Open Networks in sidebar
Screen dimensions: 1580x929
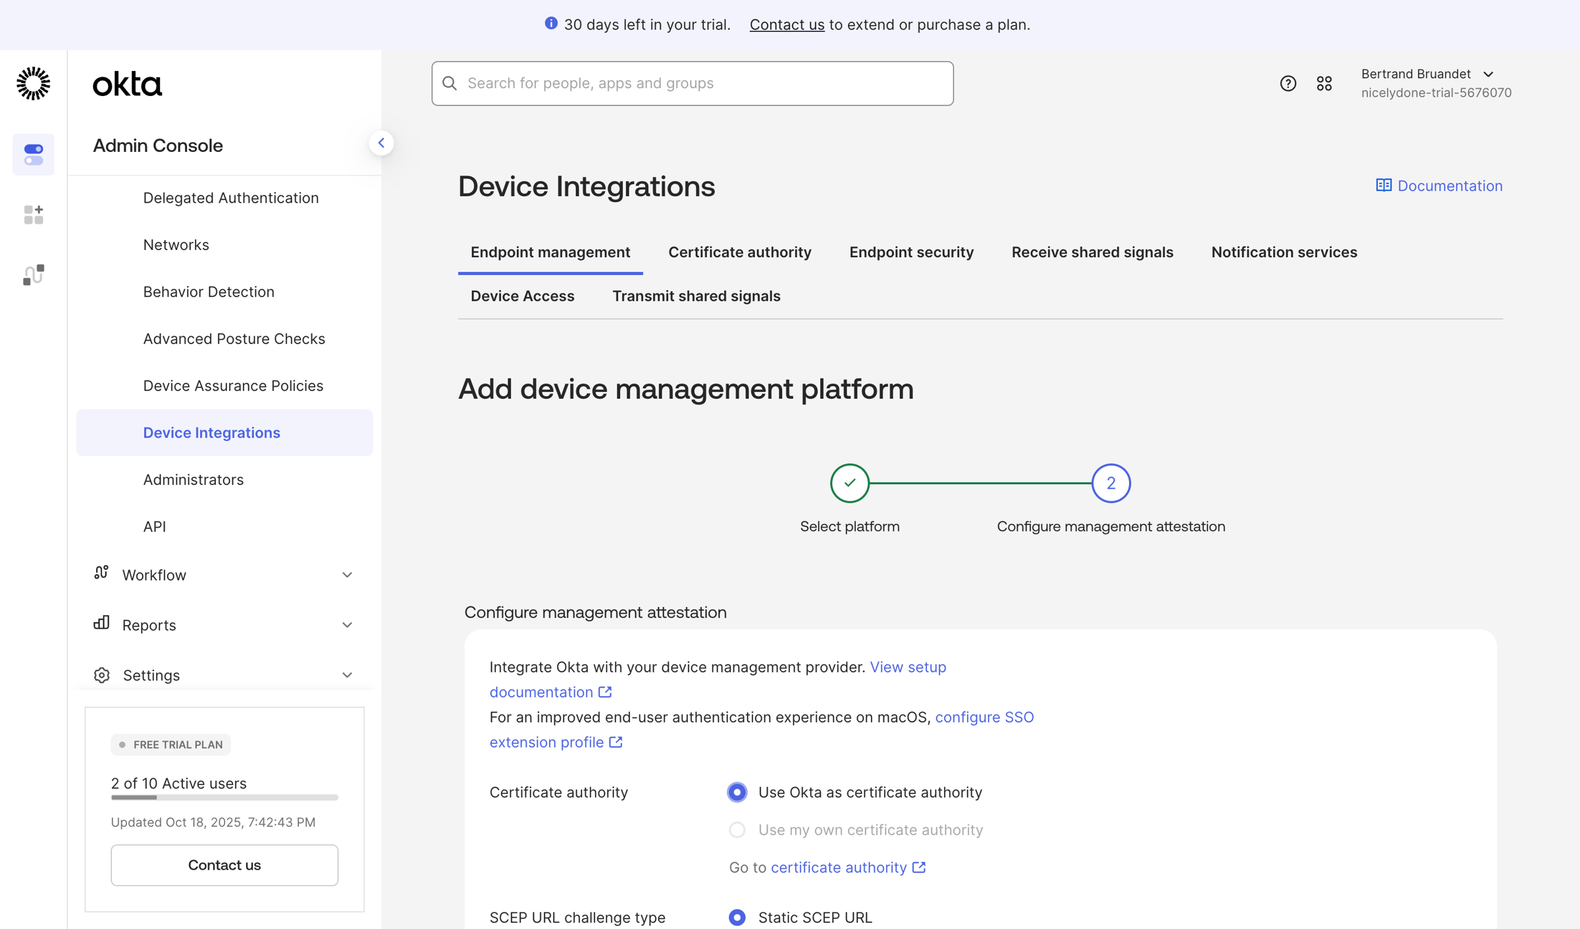(176, 245)
